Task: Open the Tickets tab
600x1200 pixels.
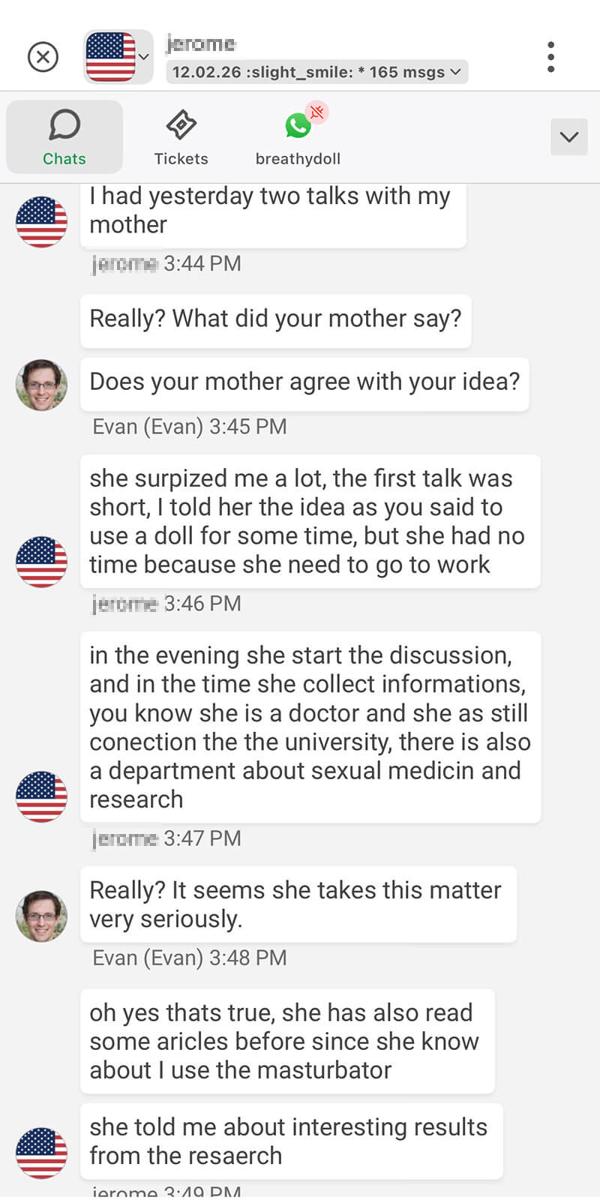Action: (181, 137)
